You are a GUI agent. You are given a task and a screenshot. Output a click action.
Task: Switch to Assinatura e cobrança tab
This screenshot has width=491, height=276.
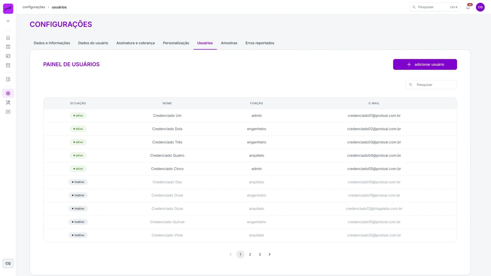tap(136, 43)
